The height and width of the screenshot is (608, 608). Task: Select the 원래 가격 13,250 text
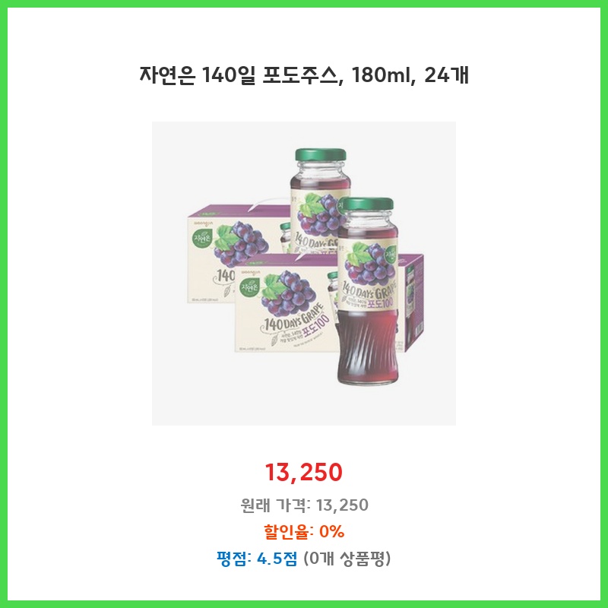tap(304, 505)
